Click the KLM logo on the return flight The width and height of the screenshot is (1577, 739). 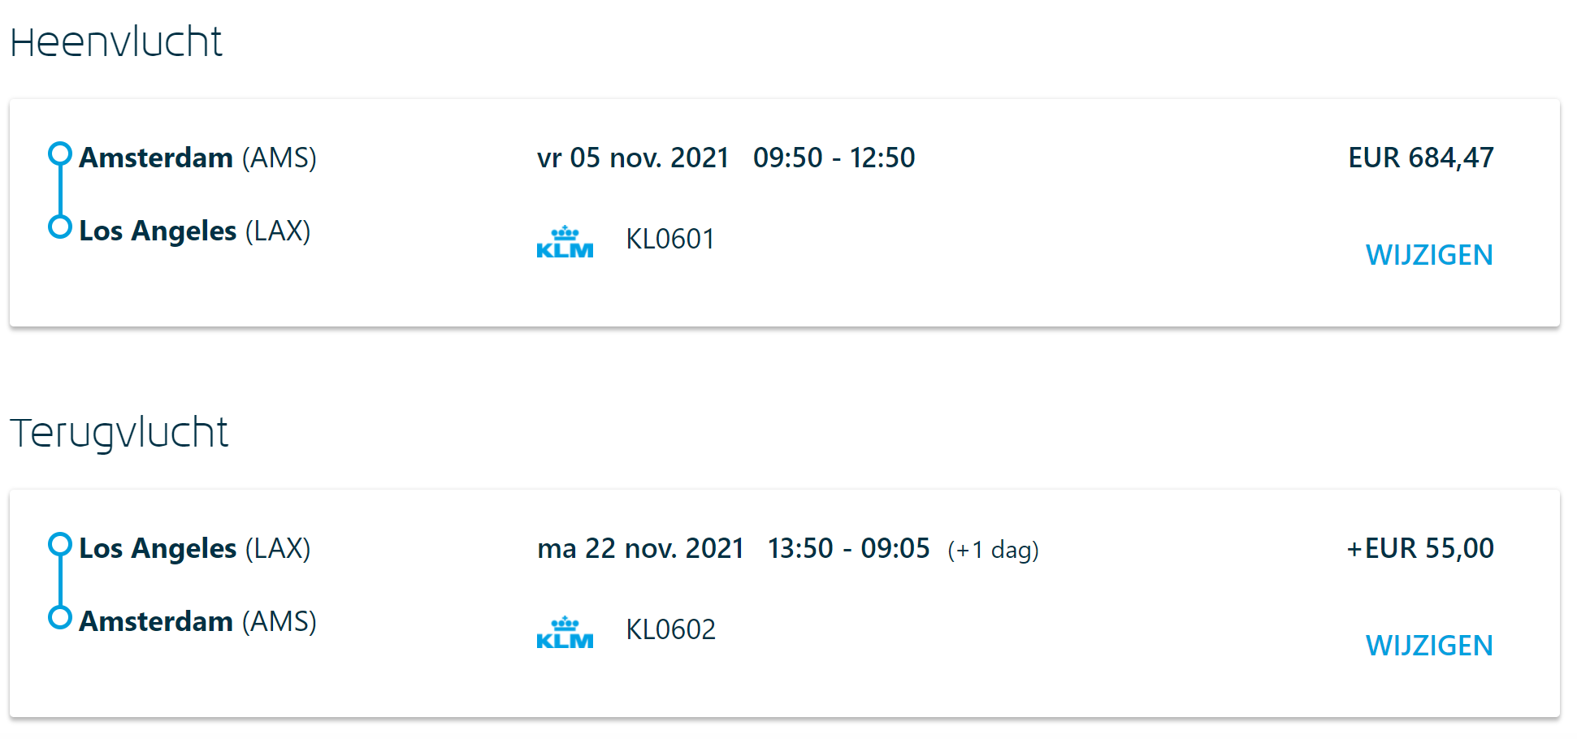pyautogui.click(x=565, y=633)
